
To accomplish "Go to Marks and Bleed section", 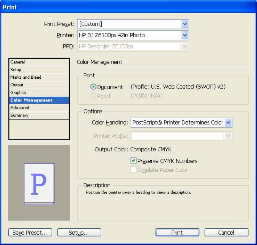I will pos(39,77).
